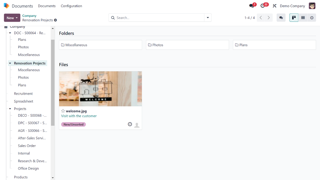320x180 pixels.
Task: Select Photos under Renovation Projects
Action: pyautogui.click(x=23, y=77)
